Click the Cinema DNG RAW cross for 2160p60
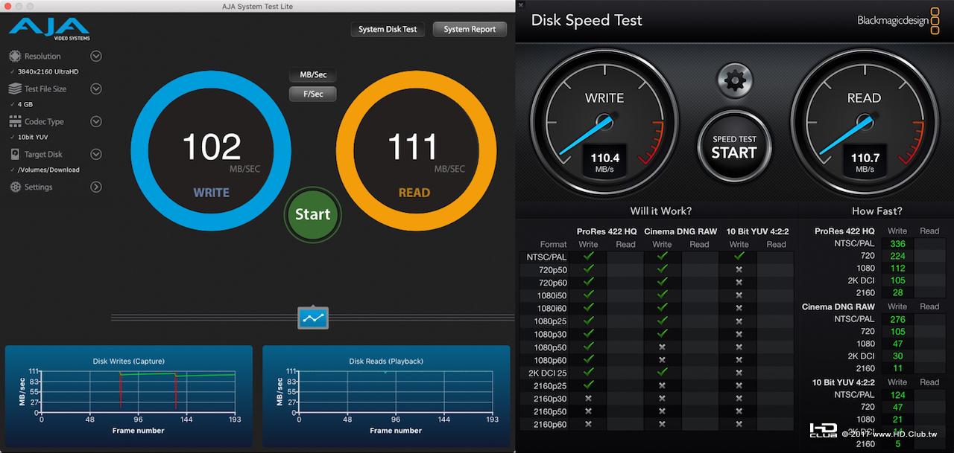The height and width of the screenshot is (453, 954). [662, 424]
